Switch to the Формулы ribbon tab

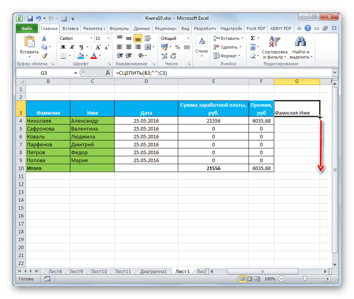coord(119,28)
